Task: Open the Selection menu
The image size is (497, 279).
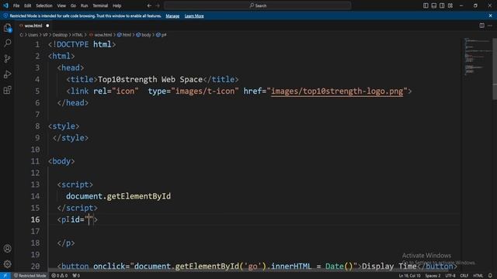Action: point(43,5)
